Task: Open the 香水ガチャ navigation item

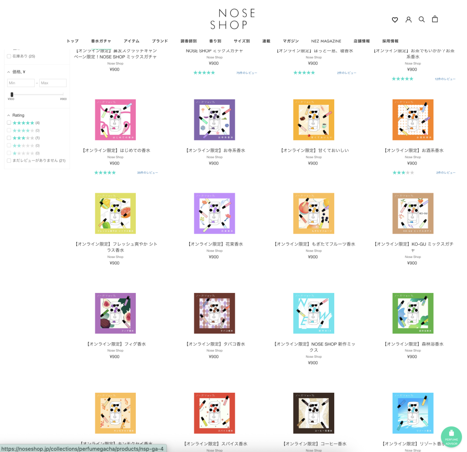Action: click(x=101, y=41)
